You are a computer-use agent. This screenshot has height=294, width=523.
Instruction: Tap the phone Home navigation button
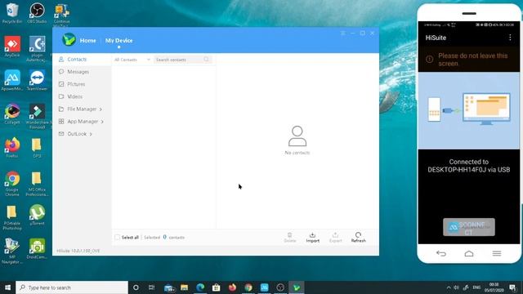[469, 254]
